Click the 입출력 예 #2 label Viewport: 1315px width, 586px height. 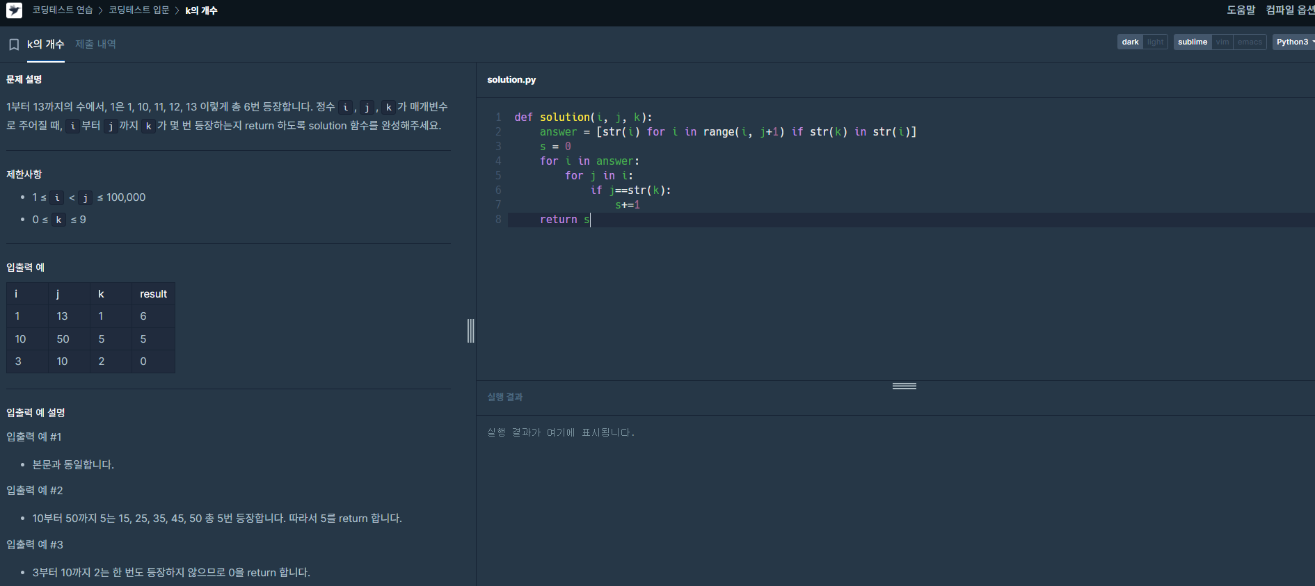pyautogui.click(x=35, y=490)
